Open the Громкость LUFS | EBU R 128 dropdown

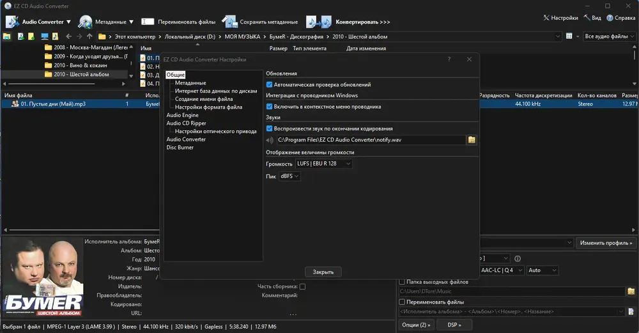pos(323,164)
